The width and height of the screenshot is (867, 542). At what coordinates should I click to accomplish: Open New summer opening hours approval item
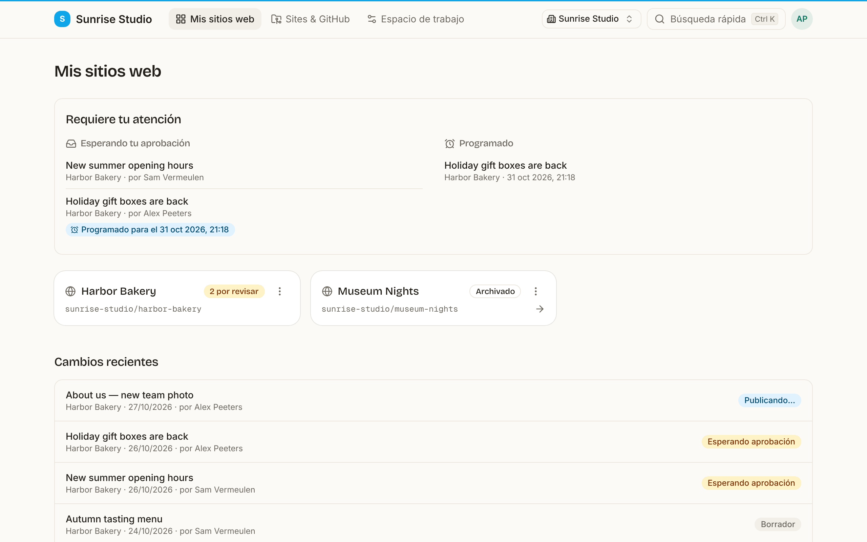click(244, 171)
